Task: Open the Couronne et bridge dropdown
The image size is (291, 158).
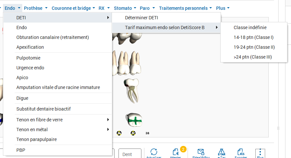Action: click(x=73, y=8)
